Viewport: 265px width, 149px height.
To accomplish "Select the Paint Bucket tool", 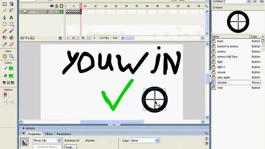I will point(11,38).
